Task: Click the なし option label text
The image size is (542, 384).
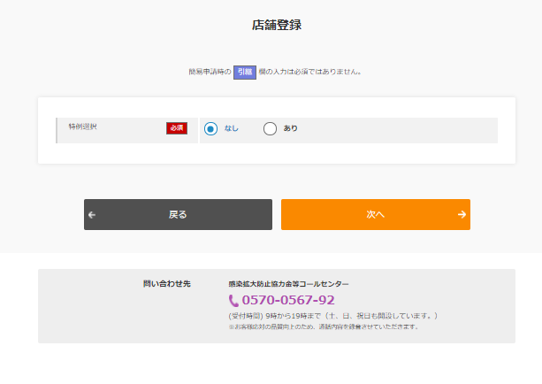Action: (232, 128)
